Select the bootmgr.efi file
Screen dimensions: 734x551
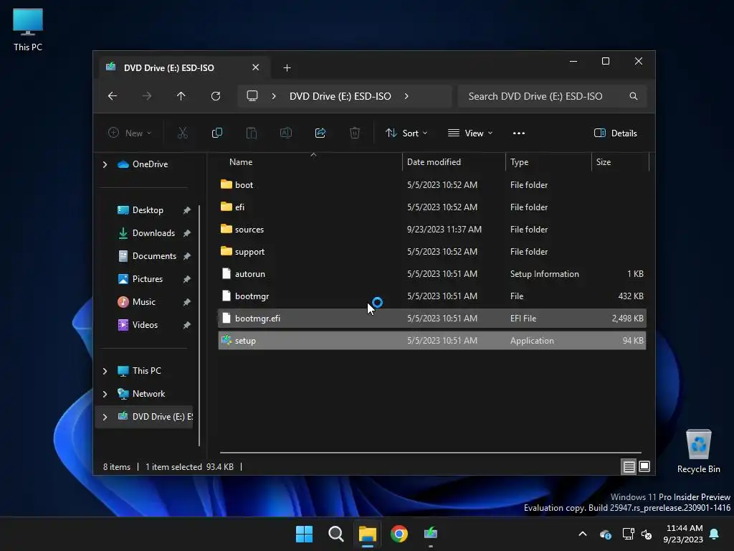432,318
